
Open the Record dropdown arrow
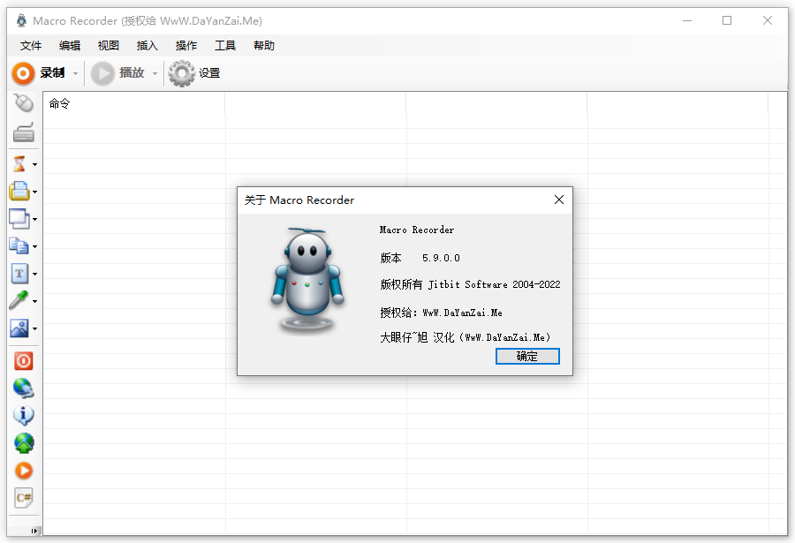click(x=76, y=73)
